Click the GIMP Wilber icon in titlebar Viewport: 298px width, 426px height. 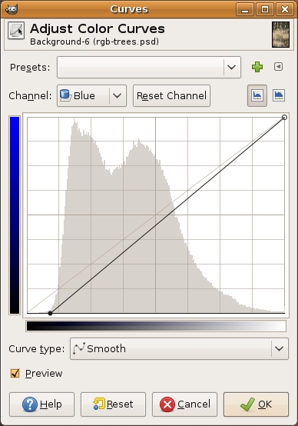[12, 9]
